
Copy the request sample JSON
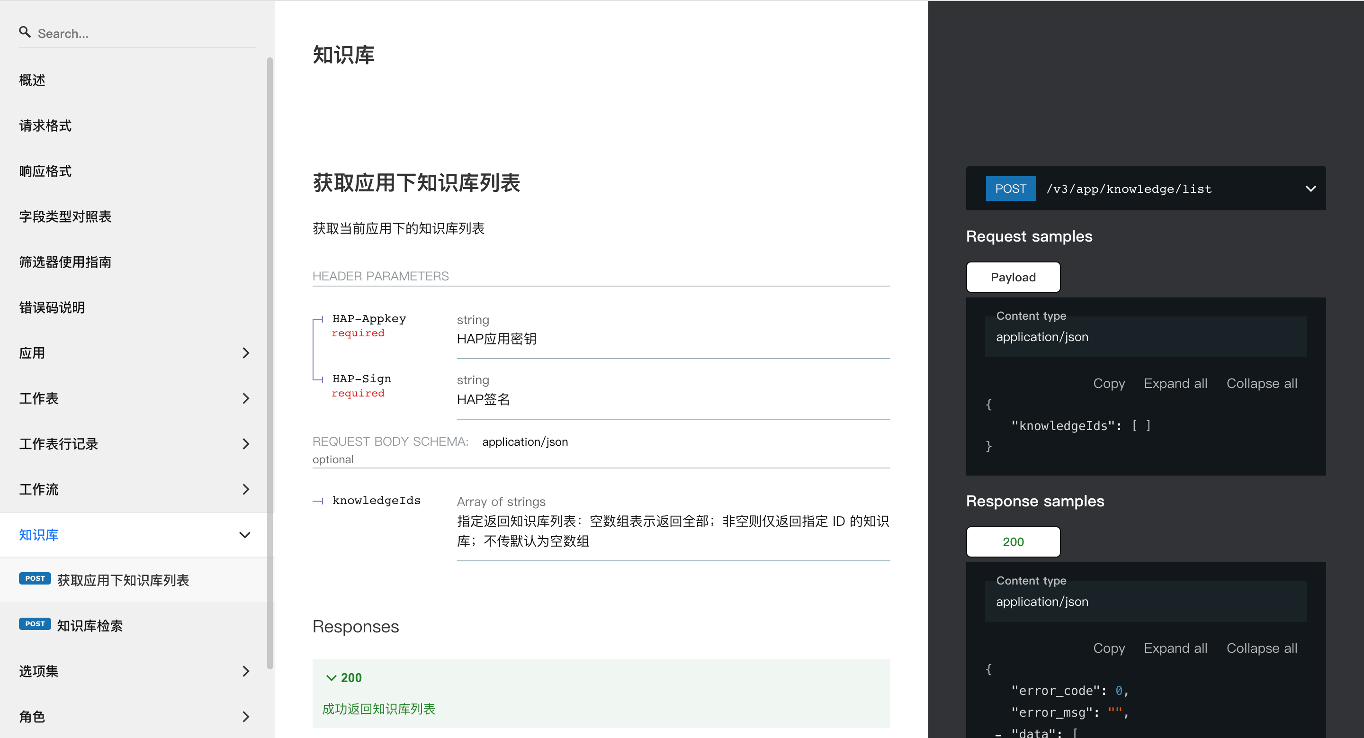click(x=1108, y=384)
